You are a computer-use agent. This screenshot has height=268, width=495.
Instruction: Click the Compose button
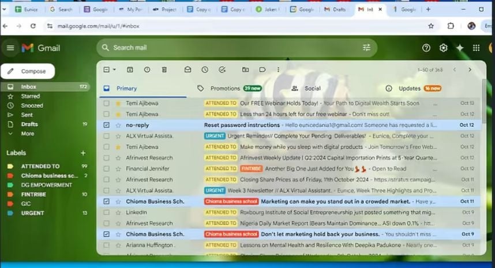point(28,71)
